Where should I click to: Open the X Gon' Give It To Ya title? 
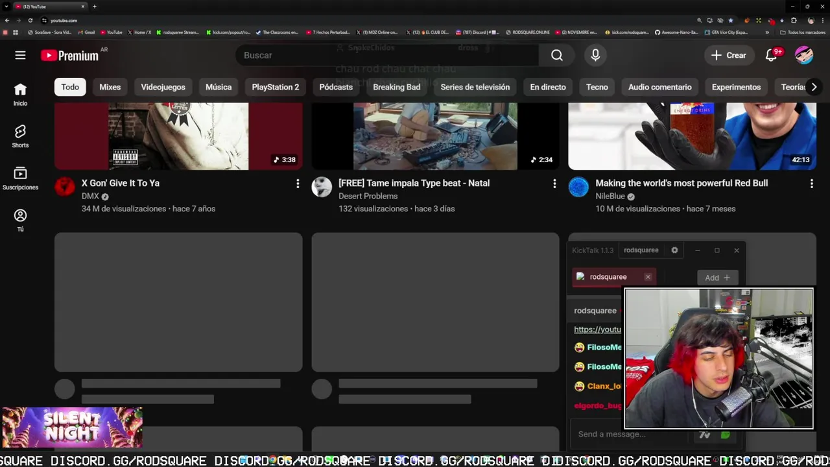121,183
